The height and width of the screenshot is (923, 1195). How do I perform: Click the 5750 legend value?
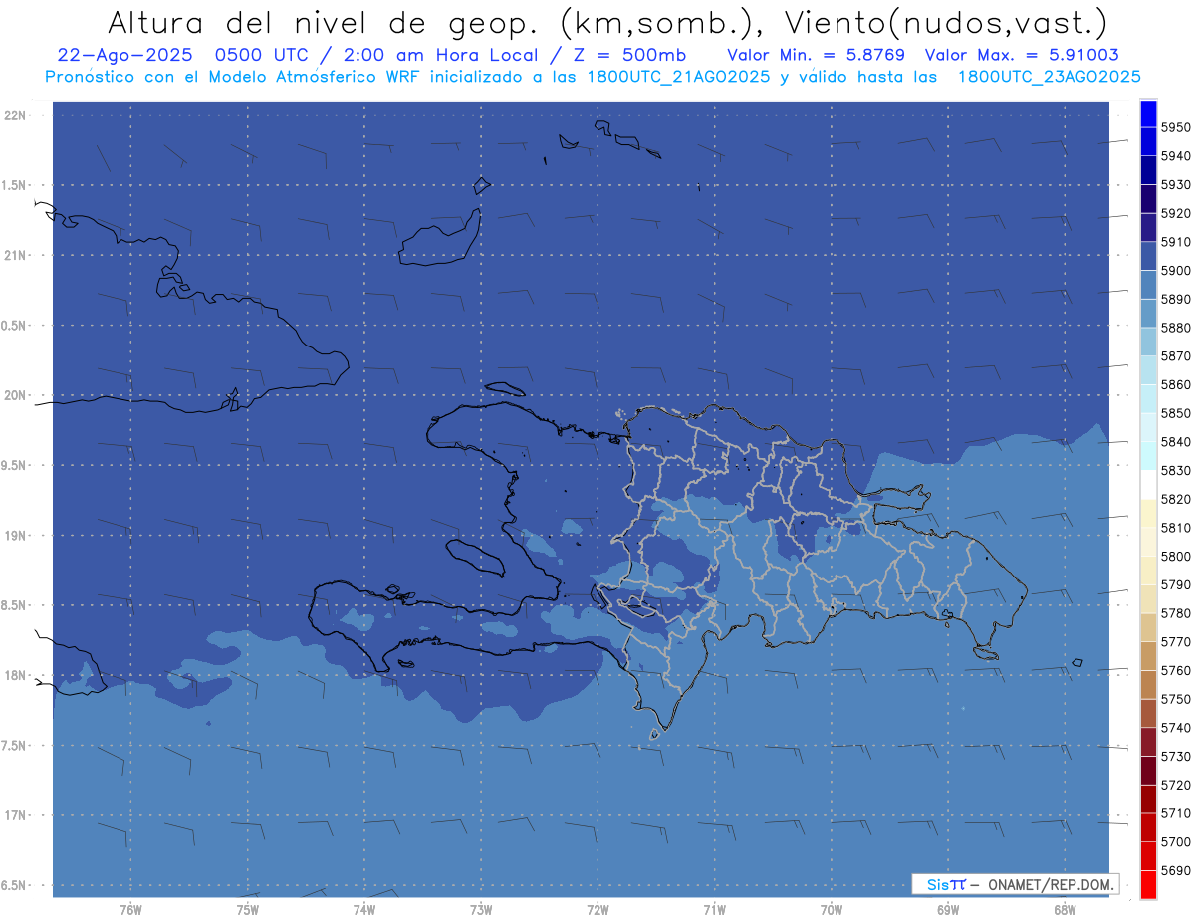1175,699
